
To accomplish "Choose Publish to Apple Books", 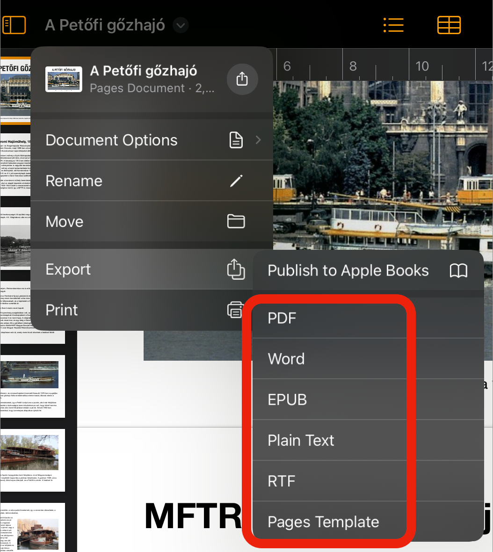I will click(368, 271).
